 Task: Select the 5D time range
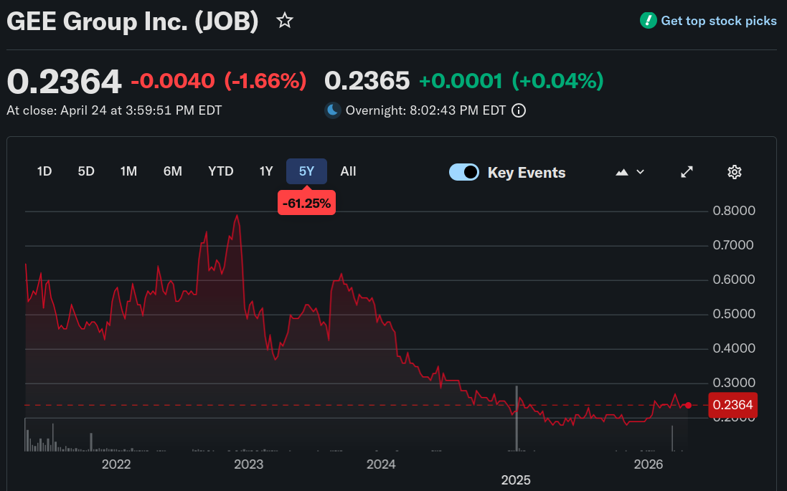click(86, 171)
